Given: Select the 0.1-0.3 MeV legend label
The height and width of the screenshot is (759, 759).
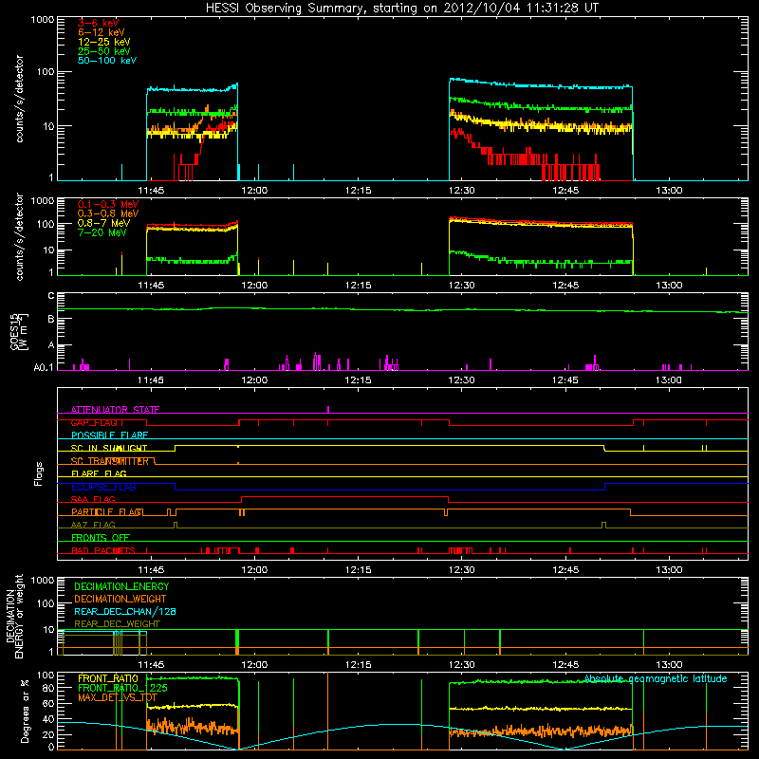Looking at the screenshot, I should [x=108, y=204].
